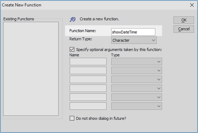This screenshot has height=133, width=198.
Task: Open the fourth argument Type dropdown
Action: click(x=137, y=88)
